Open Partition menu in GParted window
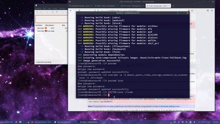The height and width of the screenshot is (124, 220). (x=62, y=8)
